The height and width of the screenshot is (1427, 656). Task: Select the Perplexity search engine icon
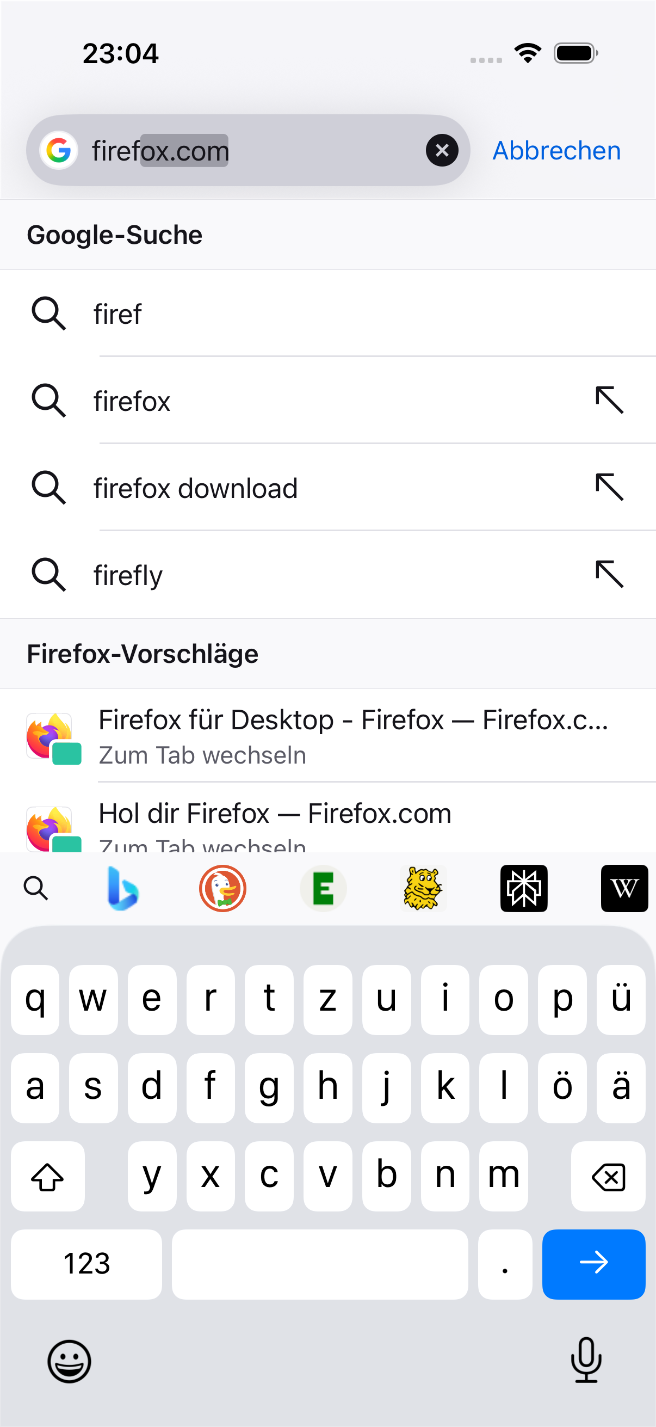tap(524, 889)
